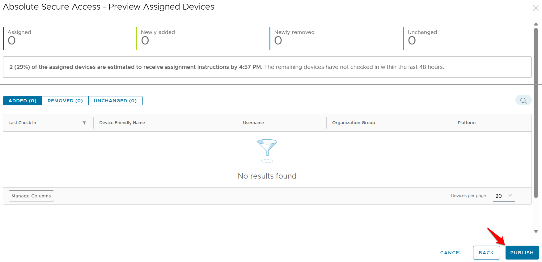Sort by the Last Check In column
This screenshot has width=542, height=262.
22,123
